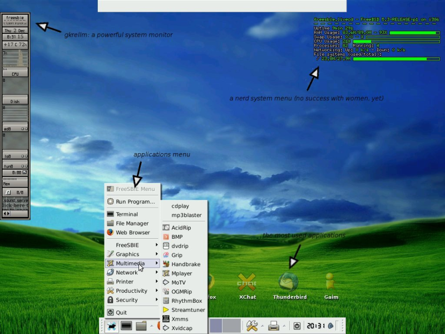Viewport: 445px width, 334px height.
Task: Launch Grip from the Multimedia submenu
Action: 185,255
